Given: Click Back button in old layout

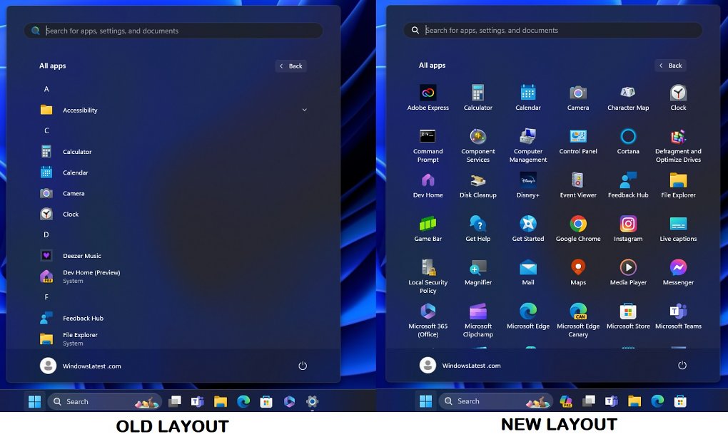Looking at the screenshot, I should pos(290,66).
